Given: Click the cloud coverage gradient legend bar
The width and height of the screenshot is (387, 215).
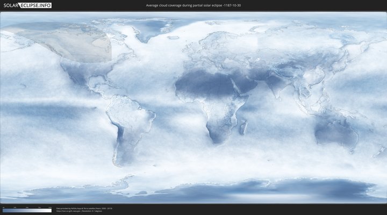Looking at the screenshot, I should pos(27,211).
